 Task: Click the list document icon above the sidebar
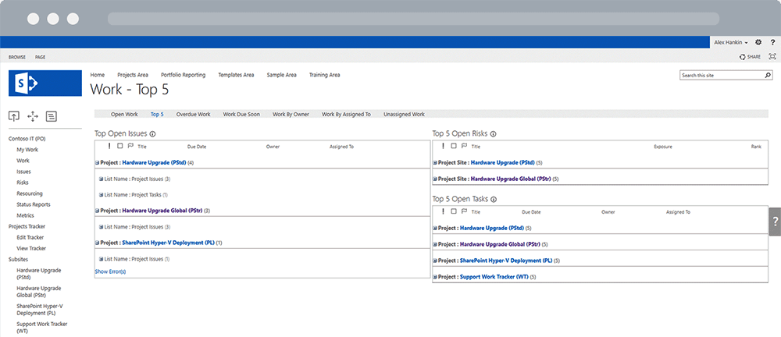point(52,116)
